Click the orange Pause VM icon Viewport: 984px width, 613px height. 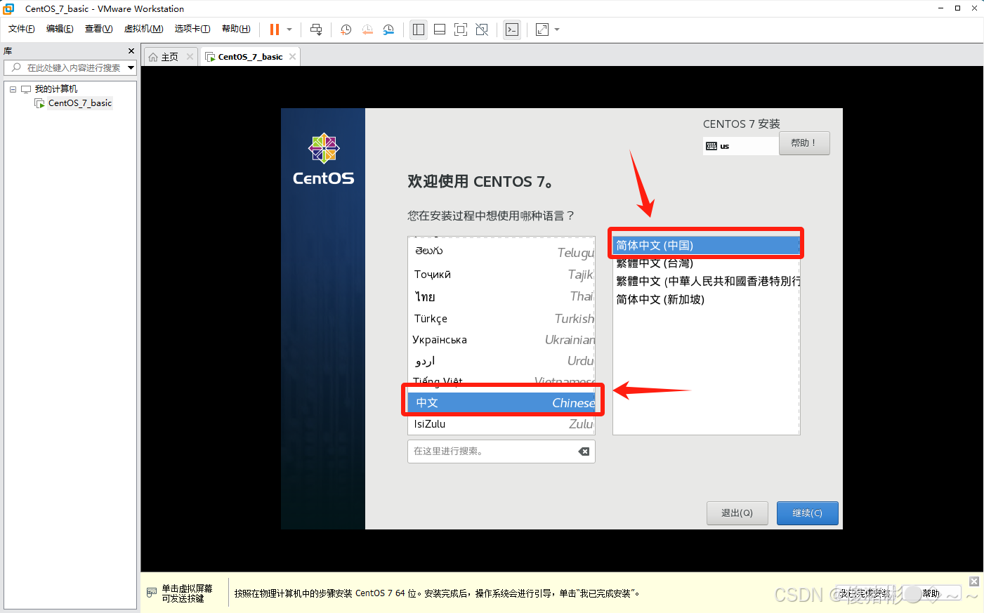275,29
